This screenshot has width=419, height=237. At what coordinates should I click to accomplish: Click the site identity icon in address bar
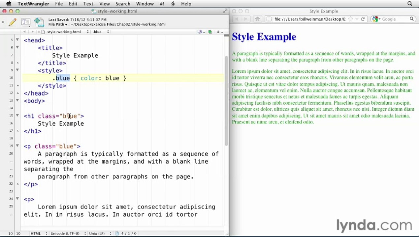pyautogui.click(x=269, y=19)
